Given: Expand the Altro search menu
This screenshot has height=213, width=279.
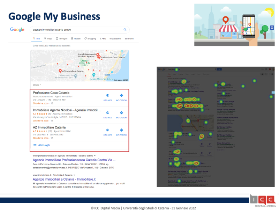Looking at the screenshot, I should click(103, 39).
